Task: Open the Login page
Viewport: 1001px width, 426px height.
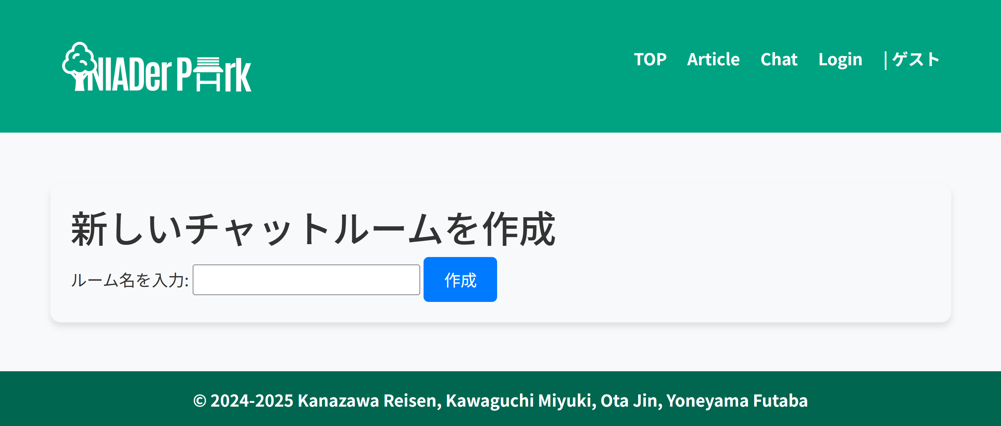Action: (x=840, y=60)
